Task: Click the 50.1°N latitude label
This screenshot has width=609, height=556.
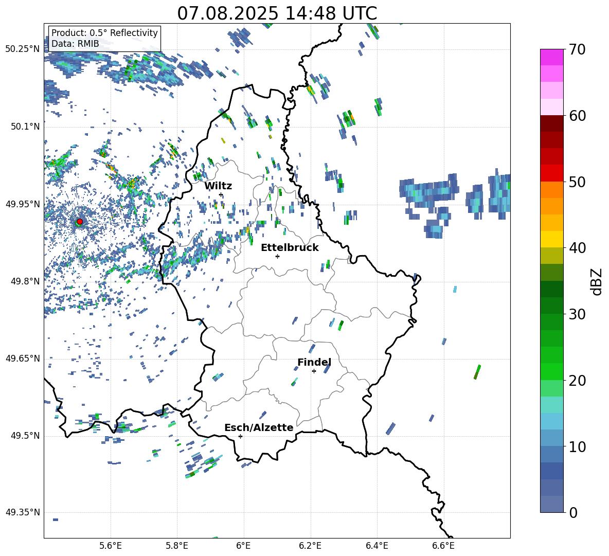Action: (x=25, y=127)
